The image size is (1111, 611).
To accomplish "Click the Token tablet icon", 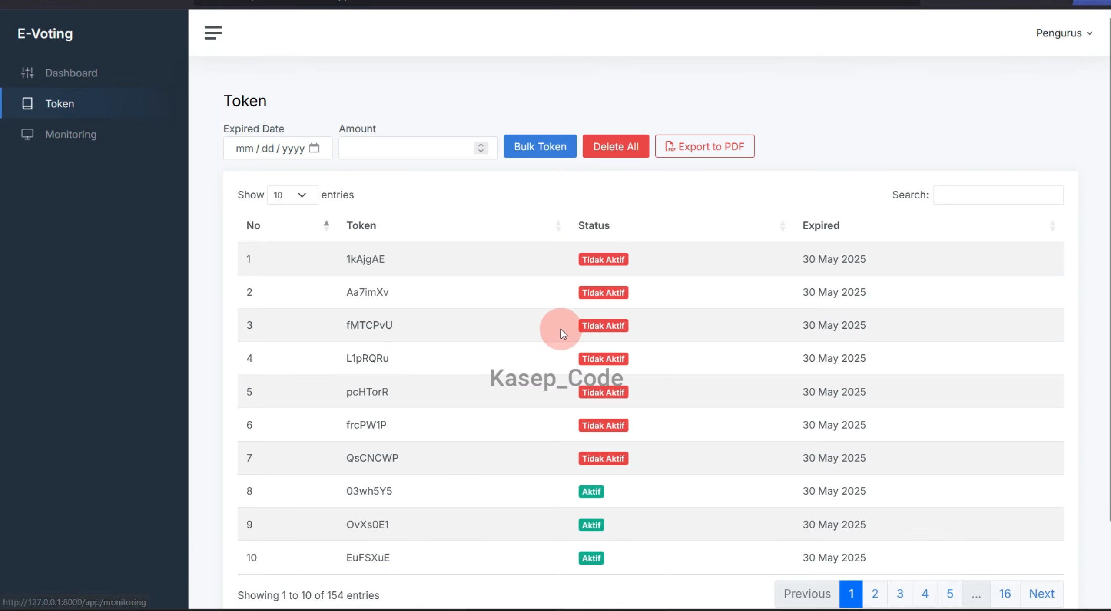I will point(27,103).
